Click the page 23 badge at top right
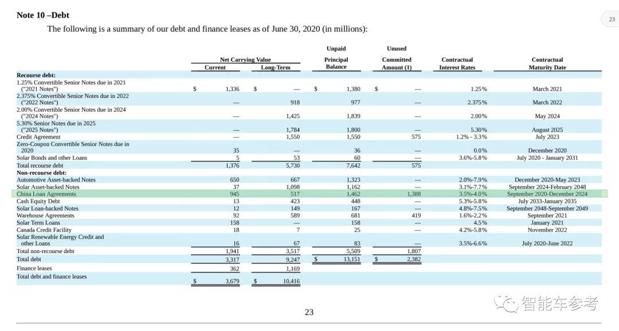This screenshot has width=619, height=331. pyautogui.click(x=612, y=19)
